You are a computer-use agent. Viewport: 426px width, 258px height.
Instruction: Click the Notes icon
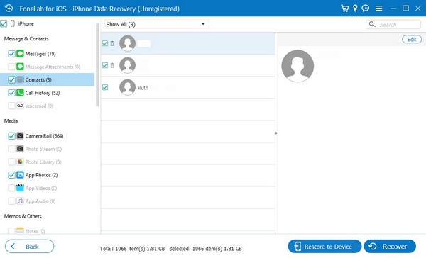coord(20,231)
